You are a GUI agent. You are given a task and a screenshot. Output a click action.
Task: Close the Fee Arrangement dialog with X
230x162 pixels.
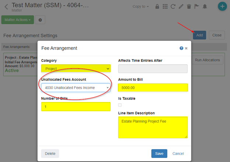186,48
